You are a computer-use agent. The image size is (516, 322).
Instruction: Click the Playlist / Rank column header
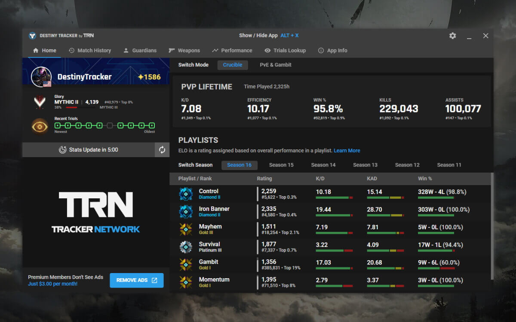[195, 179]
